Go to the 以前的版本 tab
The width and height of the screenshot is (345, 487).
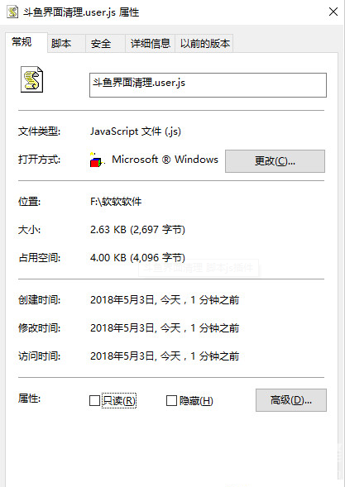point(204,44)
